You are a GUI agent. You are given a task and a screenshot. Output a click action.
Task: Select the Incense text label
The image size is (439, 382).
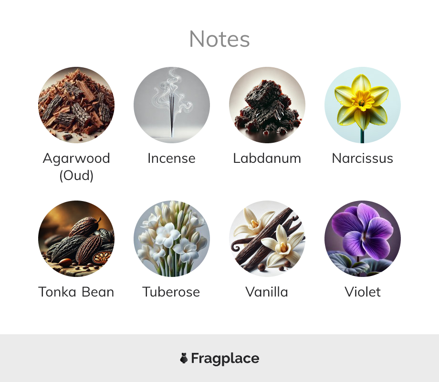click(x=172, y=158)
